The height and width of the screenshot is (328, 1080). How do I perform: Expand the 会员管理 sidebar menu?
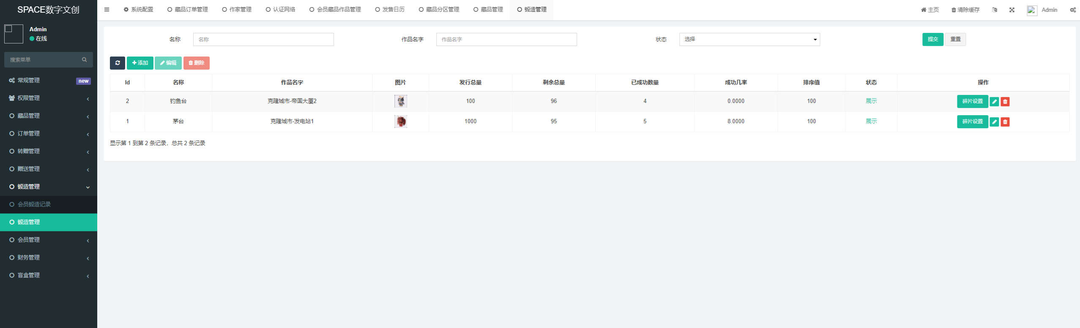[48, 240]
